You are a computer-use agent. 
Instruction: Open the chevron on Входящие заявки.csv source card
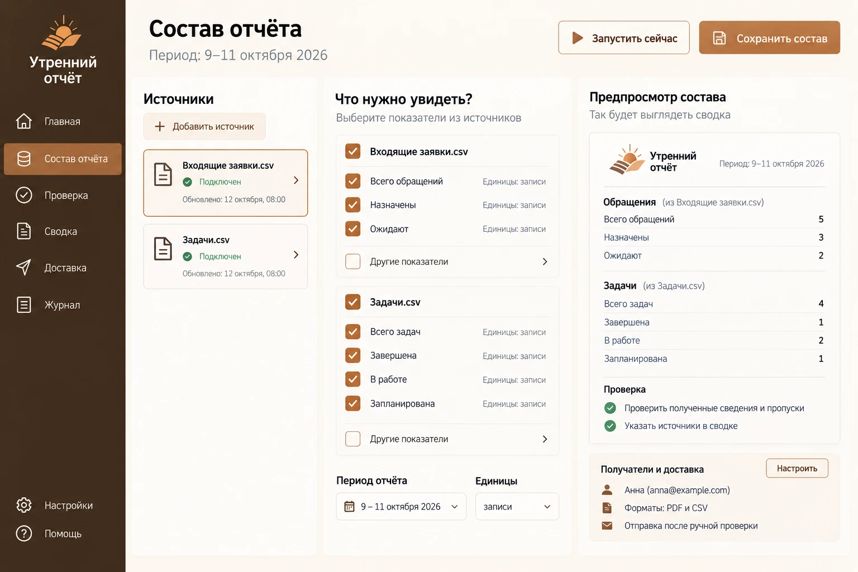pyautogui.click(x=296, y=180)
